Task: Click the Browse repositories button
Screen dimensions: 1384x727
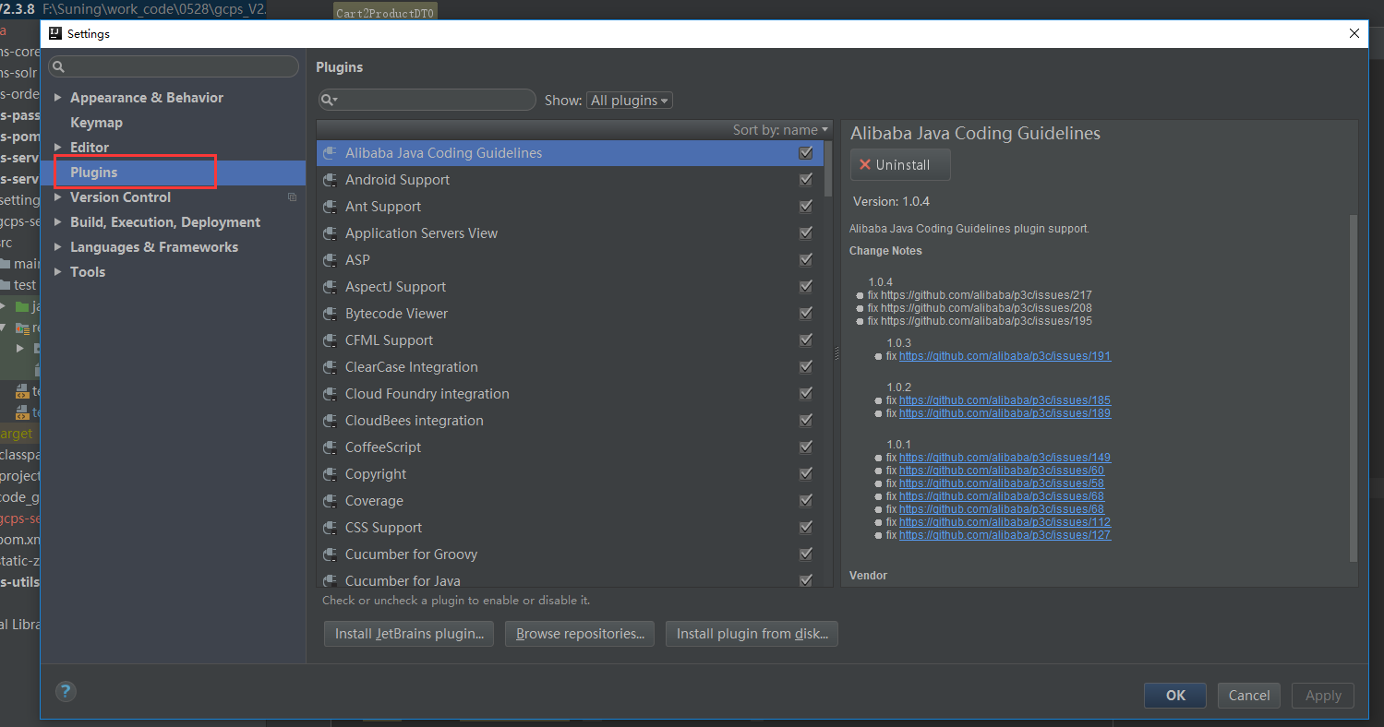Action: 580,634
